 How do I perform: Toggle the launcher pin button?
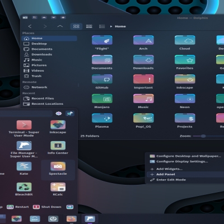[70, 114]
